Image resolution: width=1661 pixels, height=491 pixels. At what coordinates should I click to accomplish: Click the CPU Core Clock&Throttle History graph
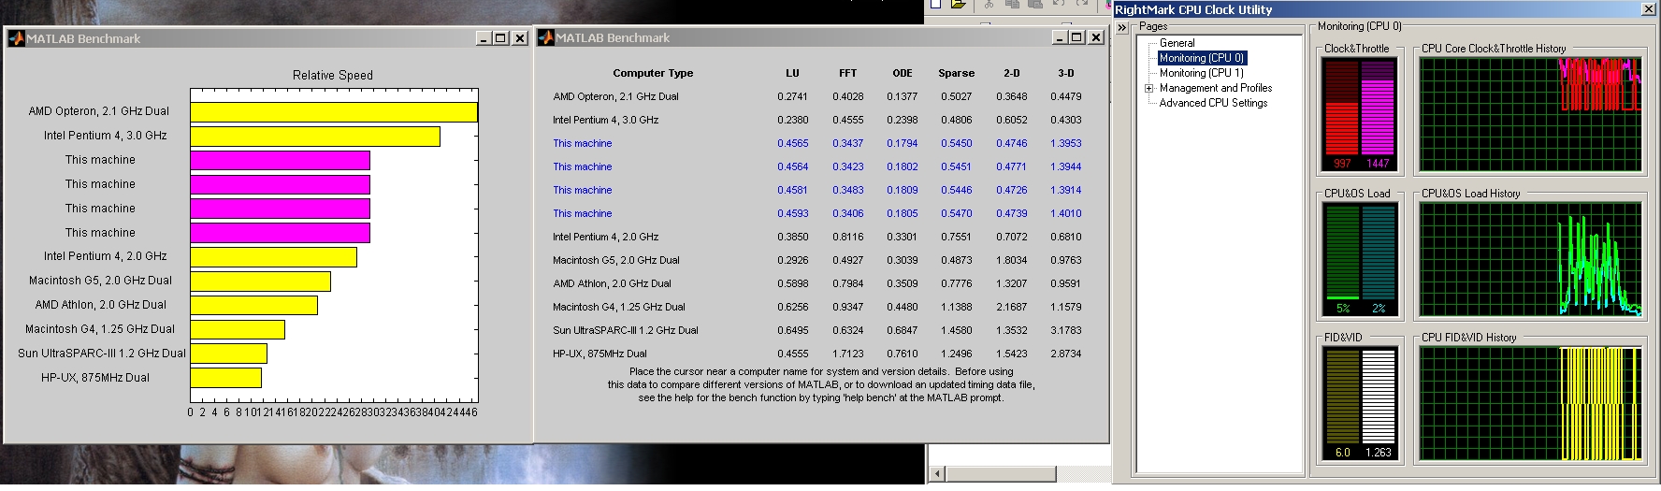(x=1531, y=114)
